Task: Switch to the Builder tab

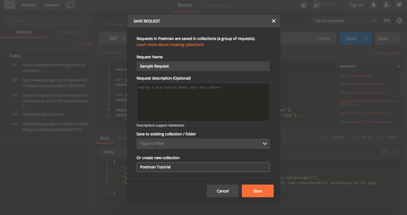Action: (185, 5)
